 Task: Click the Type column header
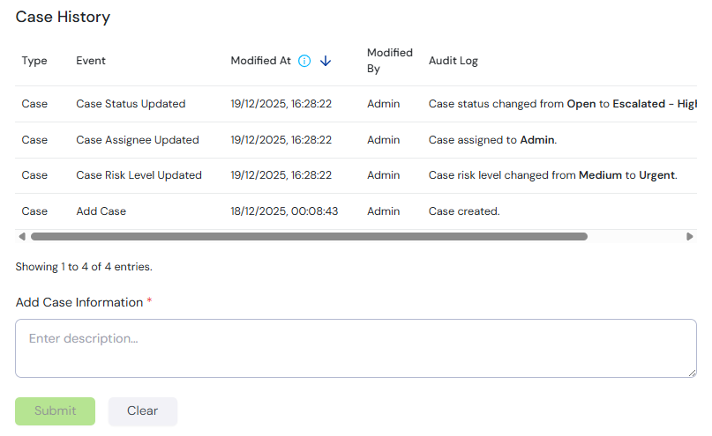click(x=34, y=61)
